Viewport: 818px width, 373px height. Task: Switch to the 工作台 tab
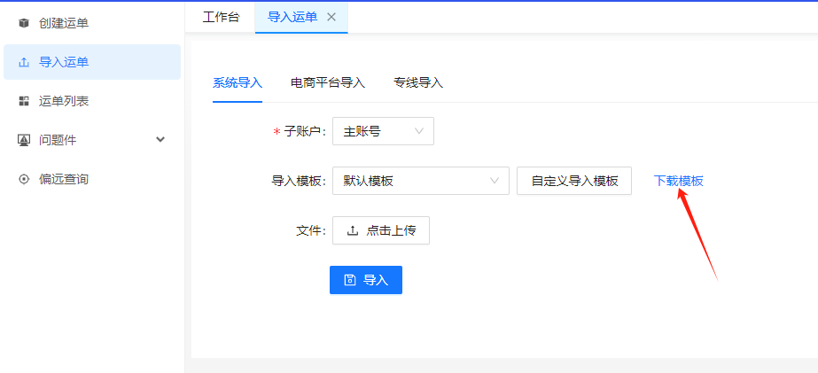pyautogui.click(x=221, y=17)
